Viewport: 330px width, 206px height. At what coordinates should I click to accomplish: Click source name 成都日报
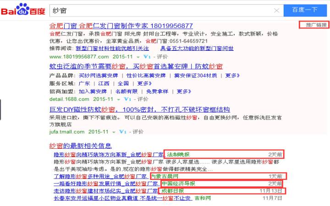click(x=172, y=190)
